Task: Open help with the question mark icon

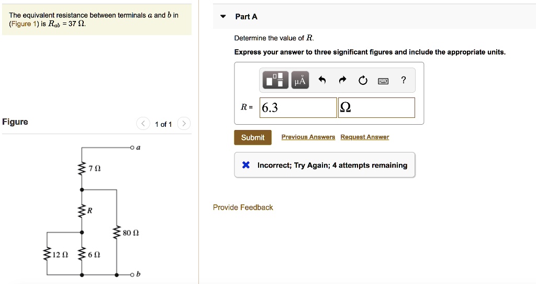Action: coord(403,80)
